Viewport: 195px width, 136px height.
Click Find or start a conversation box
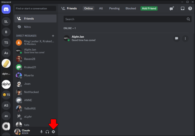[x=35, y=8]
